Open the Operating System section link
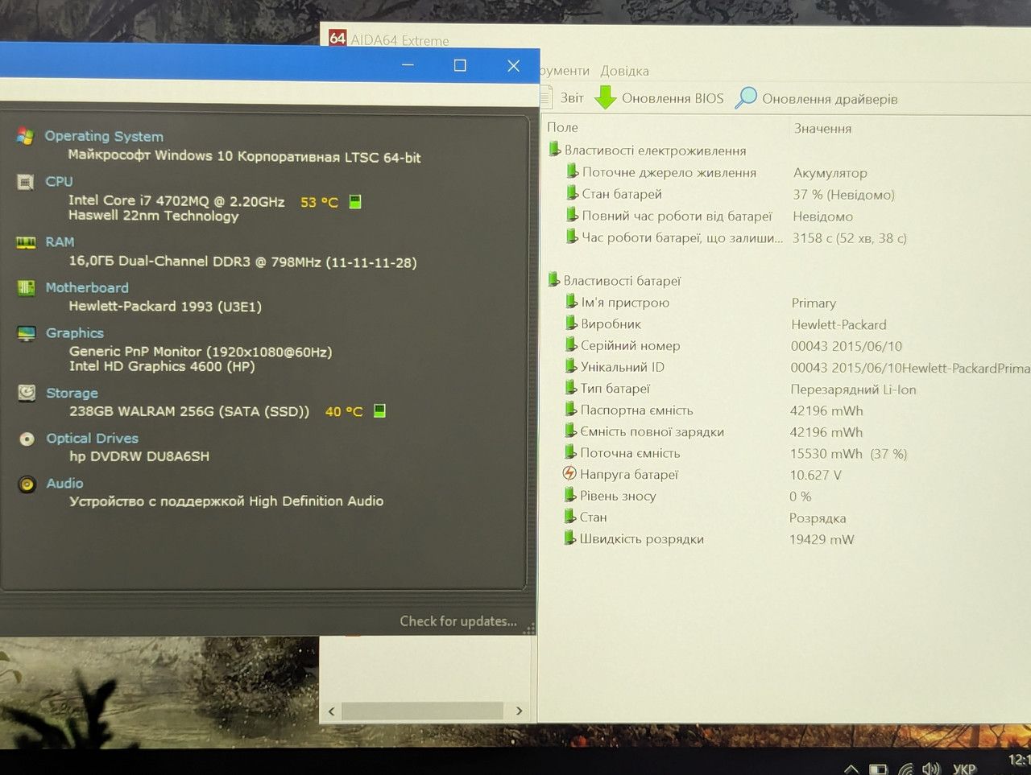This screenshot has width=1031, height=775. pos(104,136)
